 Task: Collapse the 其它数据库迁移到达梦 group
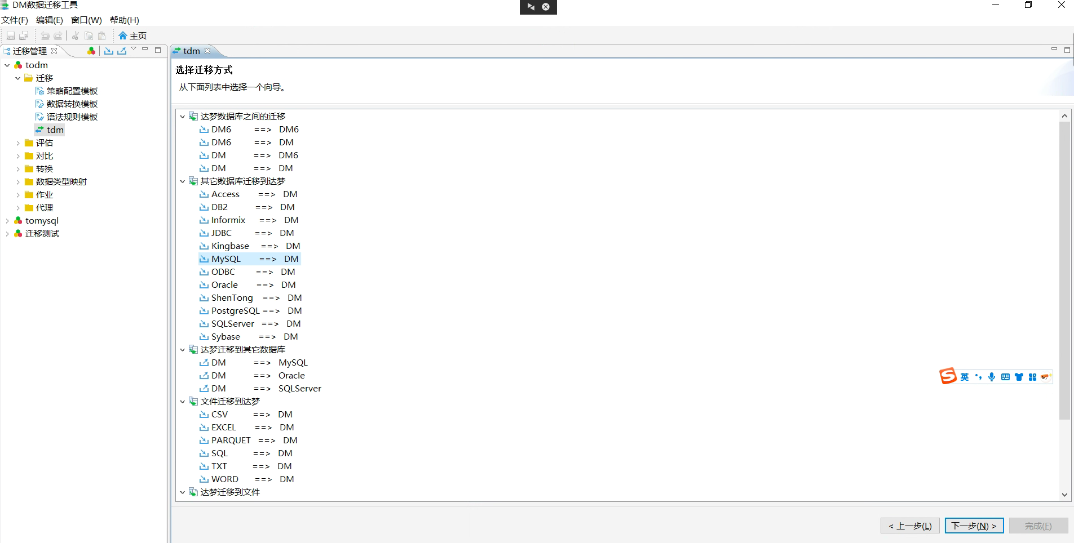pyautogui.click(x=182, y=181)
